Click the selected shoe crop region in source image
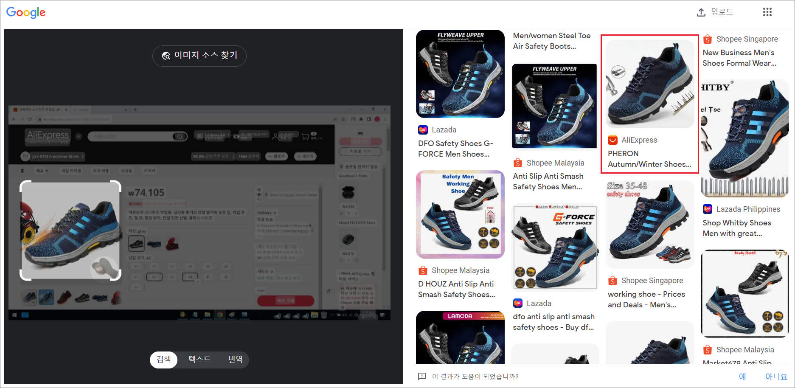Screen dimensions: 795x388 click(x=70, y=231)
